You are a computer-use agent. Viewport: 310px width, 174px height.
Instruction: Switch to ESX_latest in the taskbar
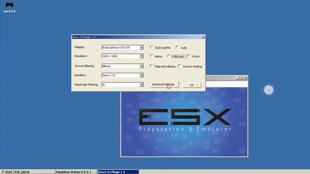(x=34, y=172)
